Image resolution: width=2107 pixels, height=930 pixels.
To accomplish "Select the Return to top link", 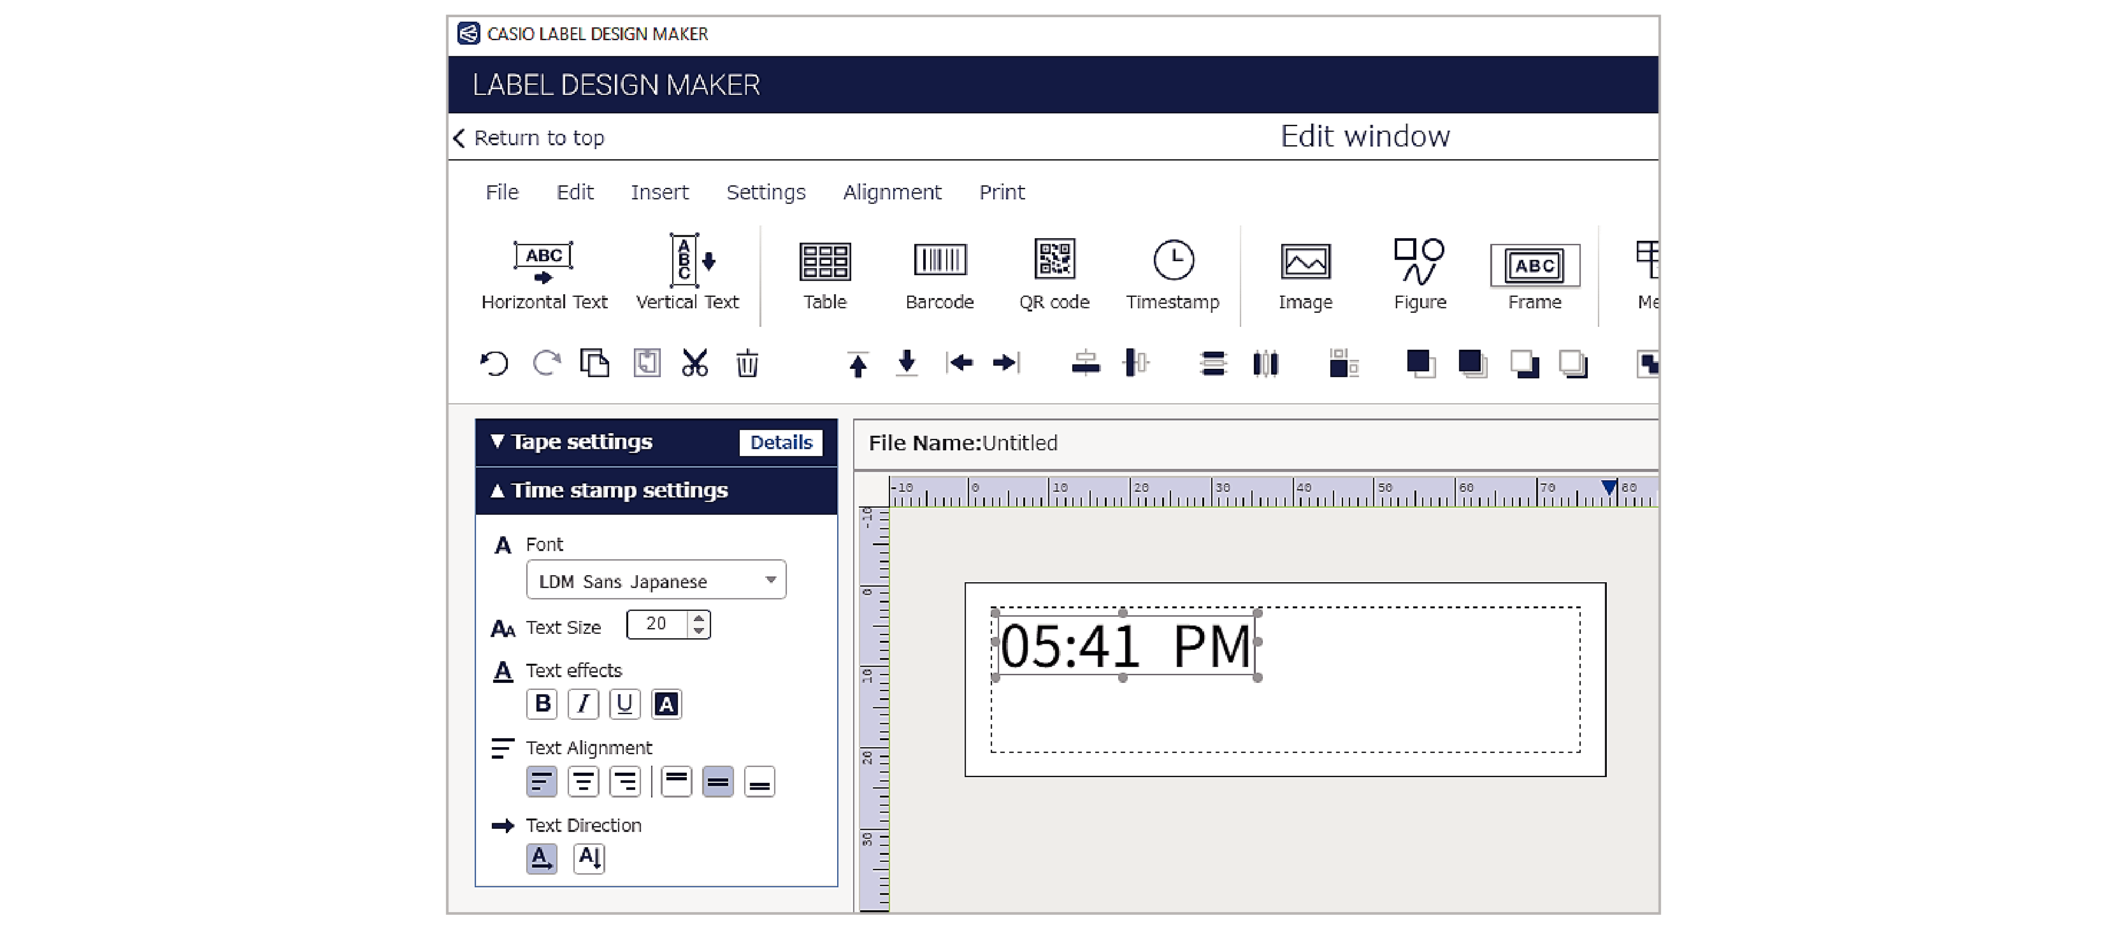I will coord(539,138).
